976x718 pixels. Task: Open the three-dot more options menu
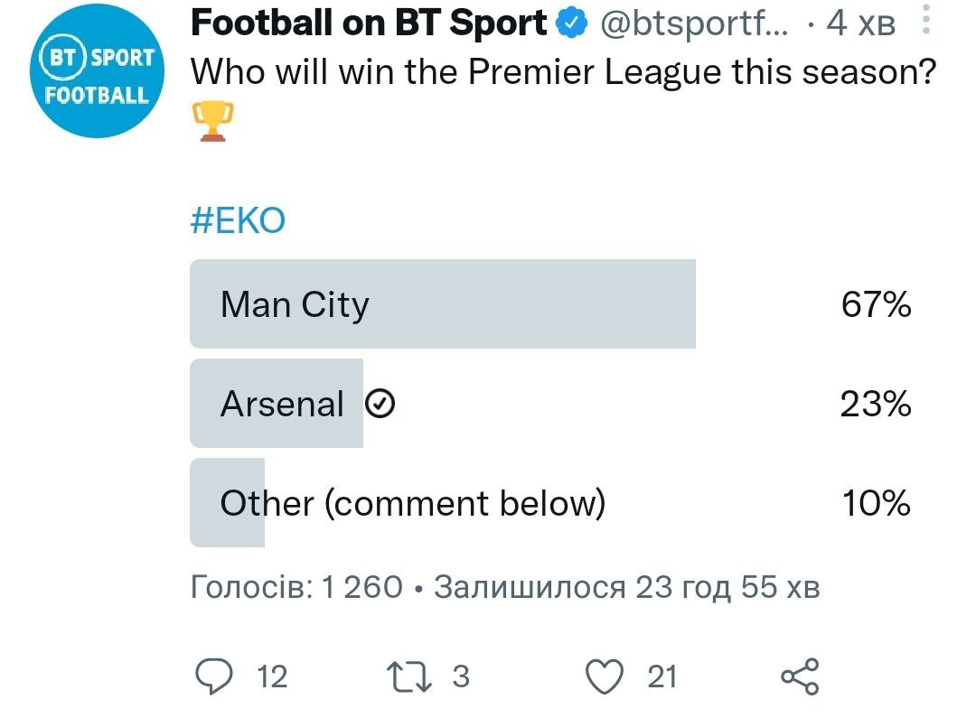[x=925, y=21]
